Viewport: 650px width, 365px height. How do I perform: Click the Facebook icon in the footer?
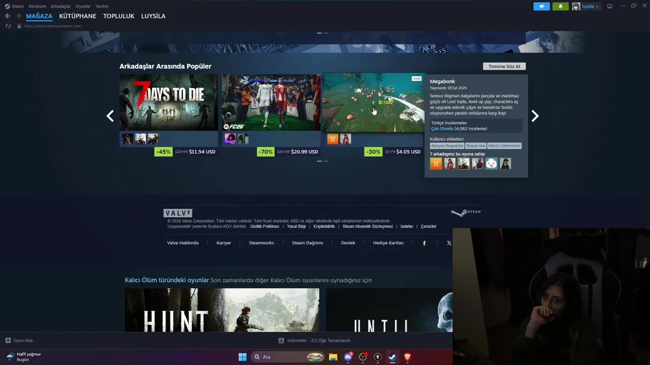425,243
